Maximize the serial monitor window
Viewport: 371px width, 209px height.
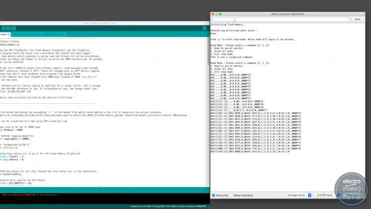point(221,14)
